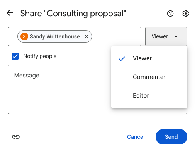Viewport: 195px width, 153px height.
Task: Cancel the sharing dialog
Action: pyautogui.click(x=136, y=137)
